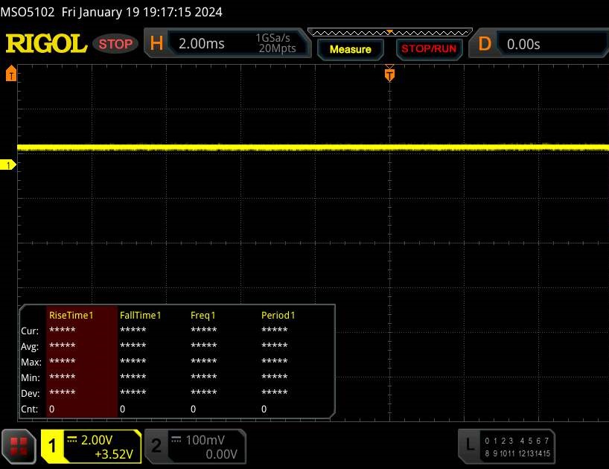This screenshot has width=609, height=469.
Task: Open logic analyzer L icon
Action: pos(470,446)
